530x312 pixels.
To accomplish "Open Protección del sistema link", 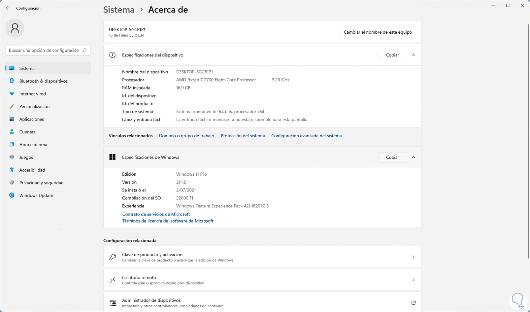I will point(243,136).
